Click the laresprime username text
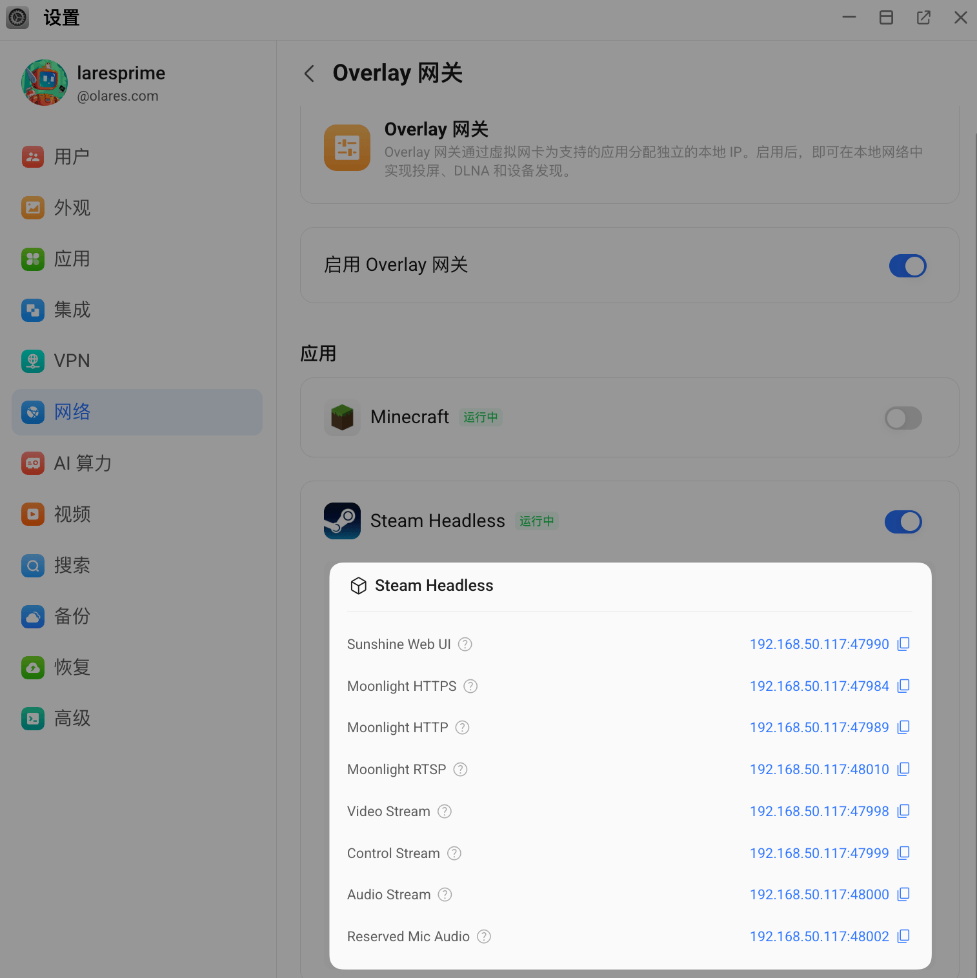This screenshot has height=978, width=977. [x=121, y=73]
